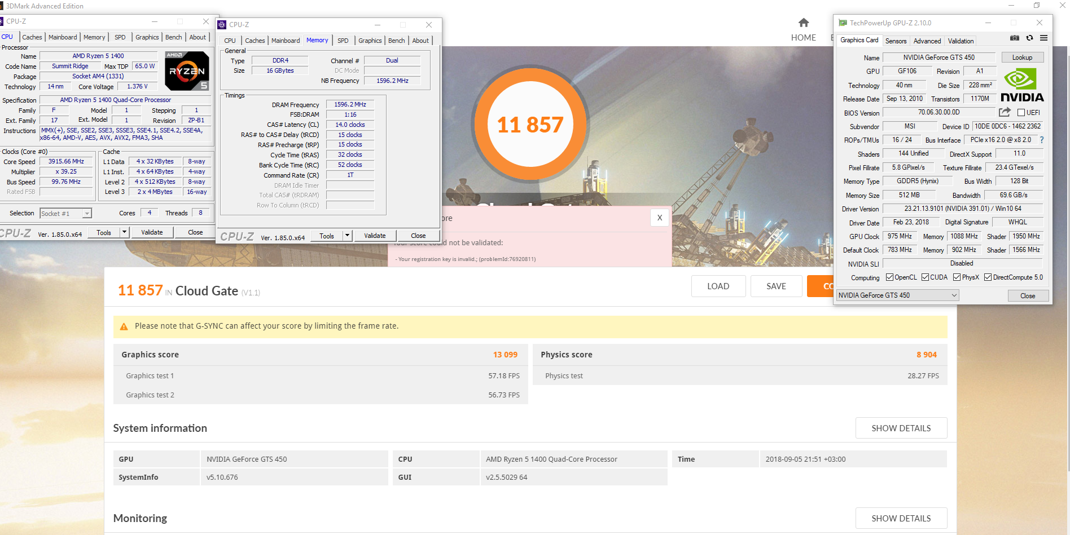Toggle the OpenCL checkbox
This screenshot has width=1070, height=535.
[x=889, y=277]
